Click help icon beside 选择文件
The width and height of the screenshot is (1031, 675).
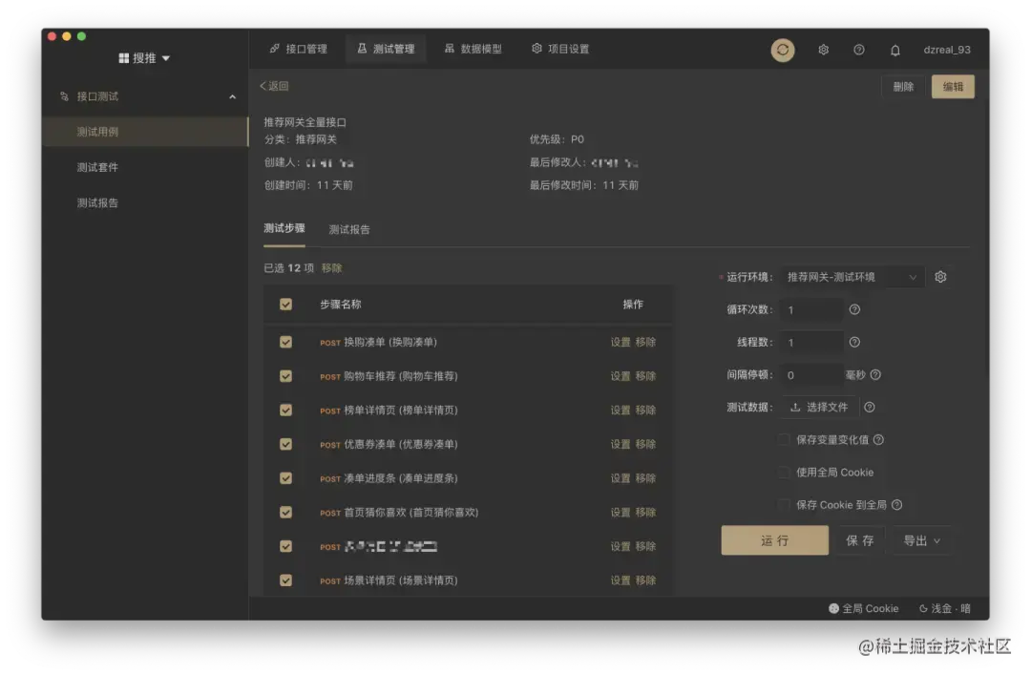click(x=870, y=408)
